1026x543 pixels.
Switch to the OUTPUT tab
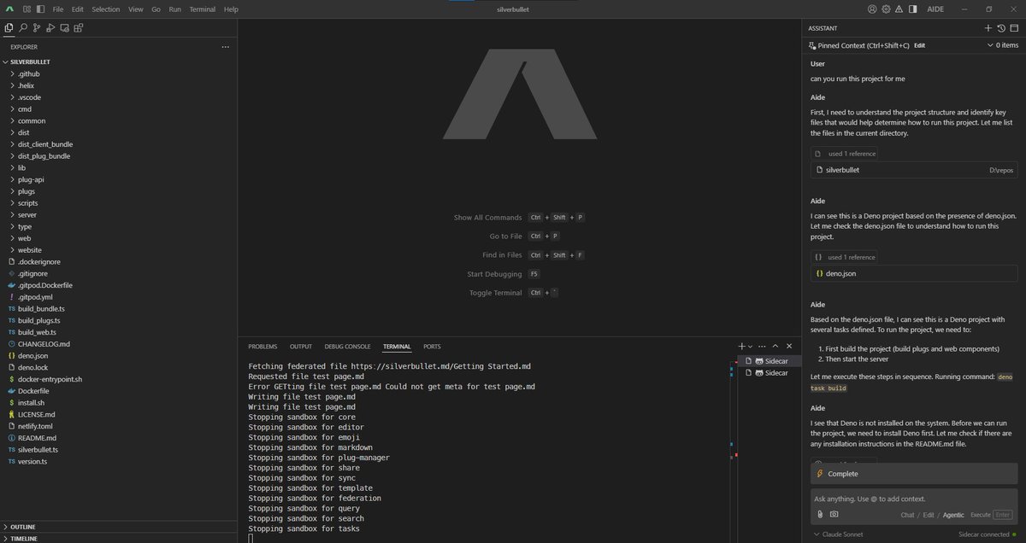pos(301,347)
